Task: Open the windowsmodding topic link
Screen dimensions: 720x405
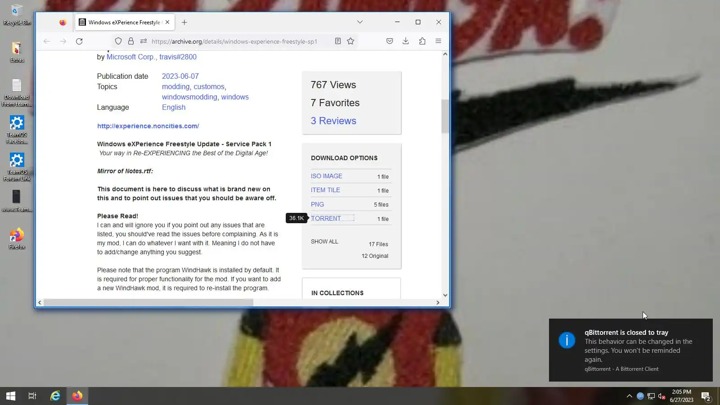Action: coord(189,97)
